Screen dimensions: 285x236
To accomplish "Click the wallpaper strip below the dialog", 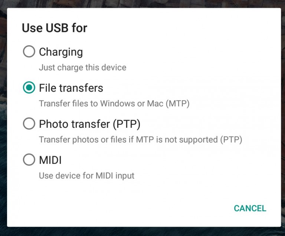I will coord(142,232).
